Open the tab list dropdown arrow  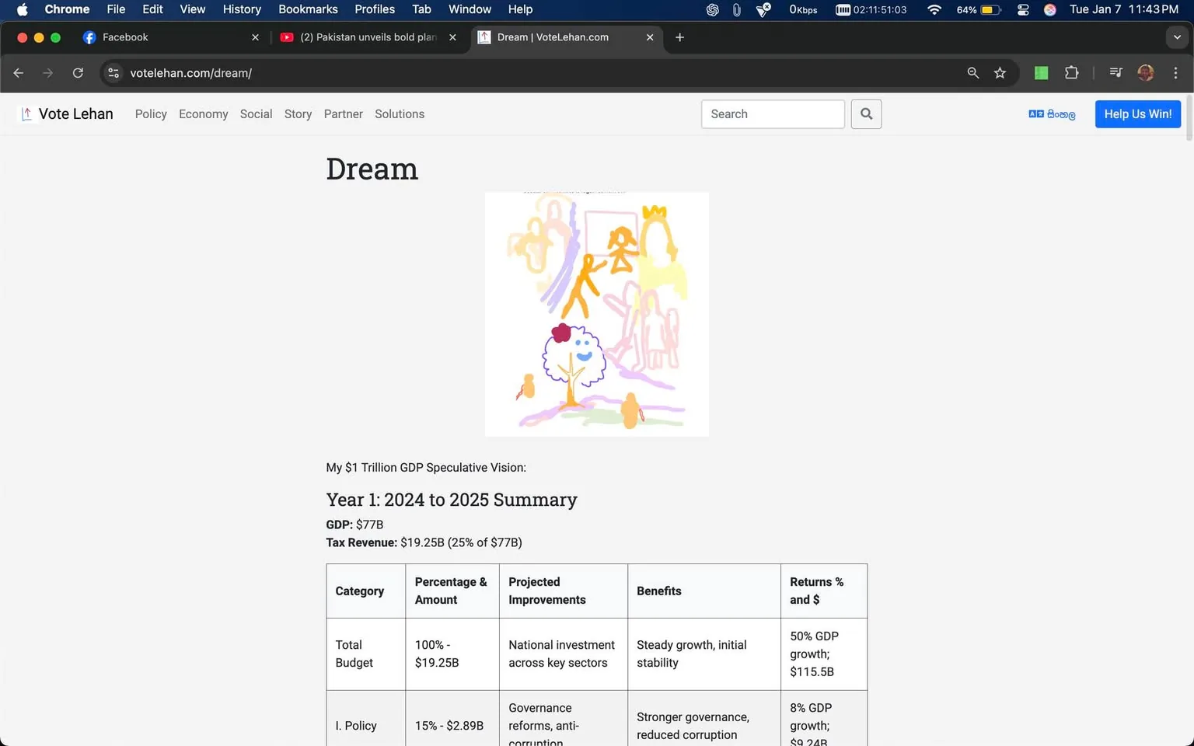1177,37
